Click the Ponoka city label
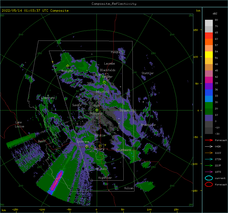228x213 pixels. click(116, 52)
